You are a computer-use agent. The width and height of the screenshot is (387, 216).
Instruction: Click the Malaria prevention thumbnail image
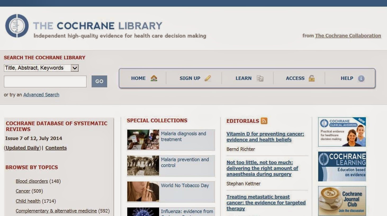pyautogui.click(x=143, y=165)
